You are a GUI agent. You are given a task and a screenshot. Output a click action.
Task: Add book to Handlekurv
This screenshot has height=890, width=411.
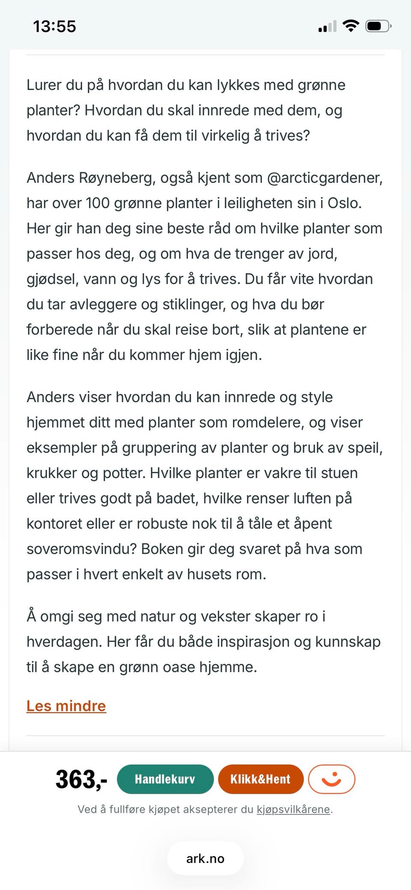point(165,779)
